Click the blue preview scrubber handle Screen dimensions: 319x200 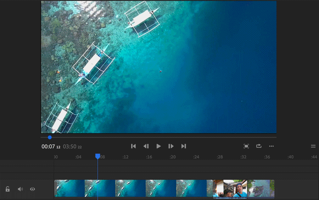click(50, 137)
